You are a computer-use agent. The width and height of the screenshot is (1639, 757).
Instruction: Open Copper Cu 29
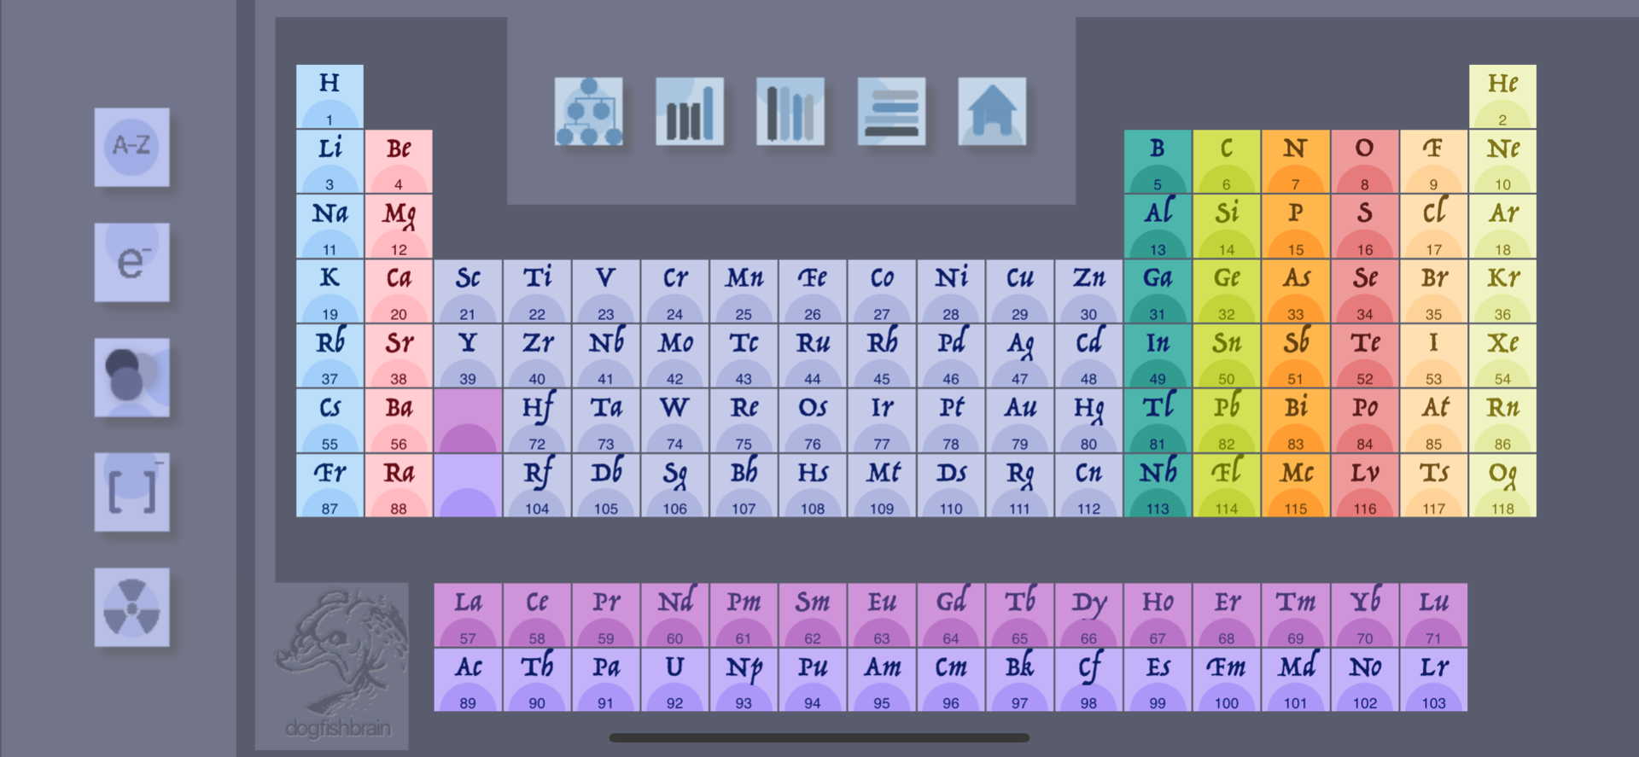[x=1019, y=291]
